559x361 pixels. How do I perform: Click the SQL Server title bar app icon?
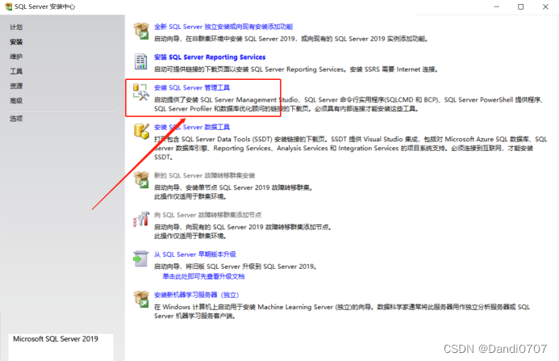[x=8, y=6]
